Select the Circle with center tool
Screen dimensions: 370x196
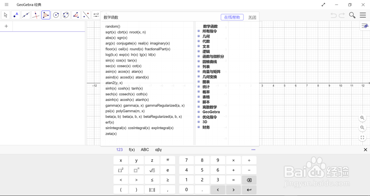pos(56,15)
